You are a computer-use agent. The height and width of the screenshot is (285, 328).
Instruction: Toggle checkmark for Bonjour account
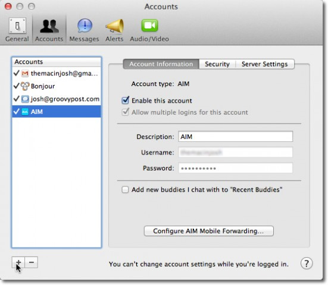(x=16, y=86)
